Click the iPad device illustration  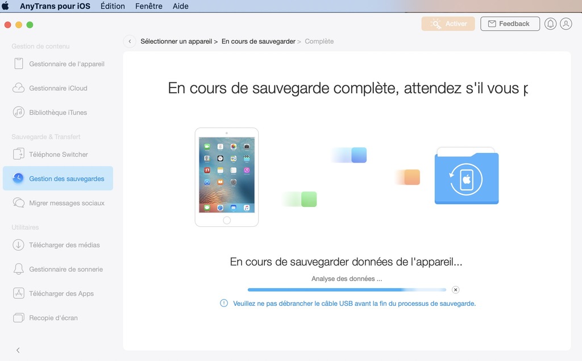(x=226, y=177)
